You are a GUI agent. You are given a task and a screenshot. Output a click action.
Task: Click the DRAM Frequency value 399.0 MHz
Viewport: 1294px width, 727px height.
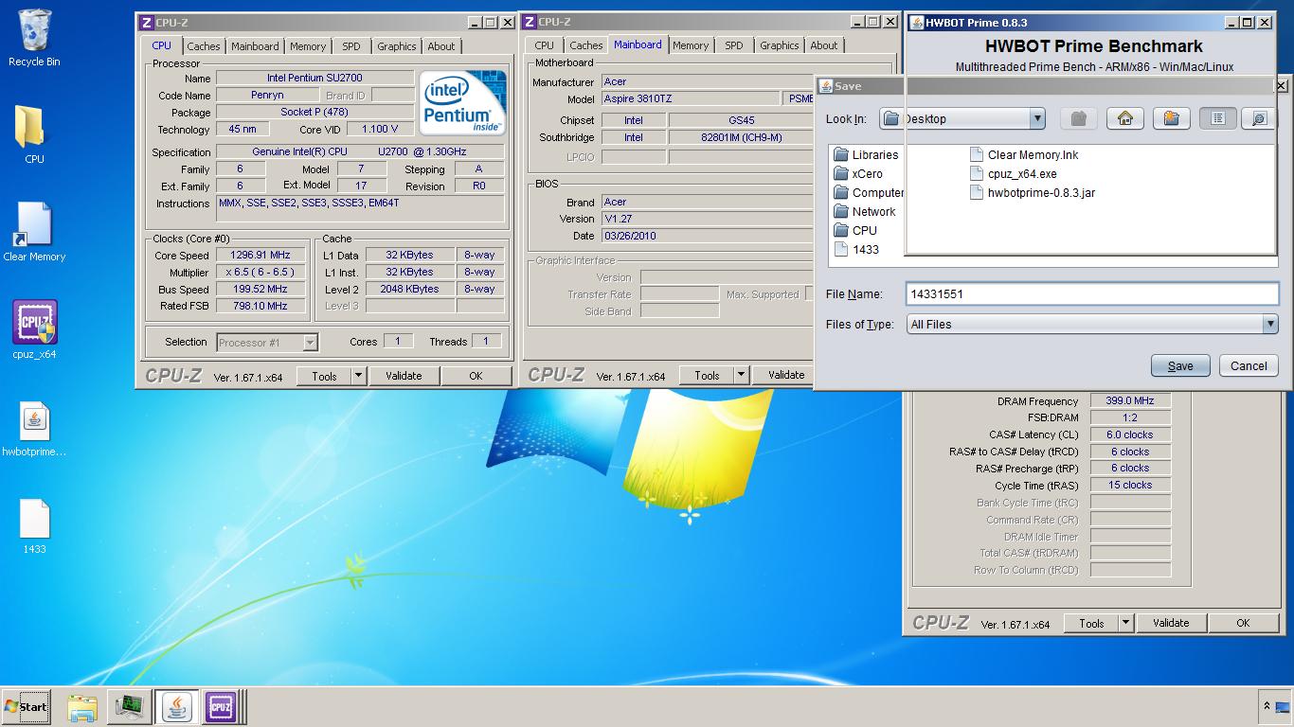pyautogui.click(x=1131, y=400)
